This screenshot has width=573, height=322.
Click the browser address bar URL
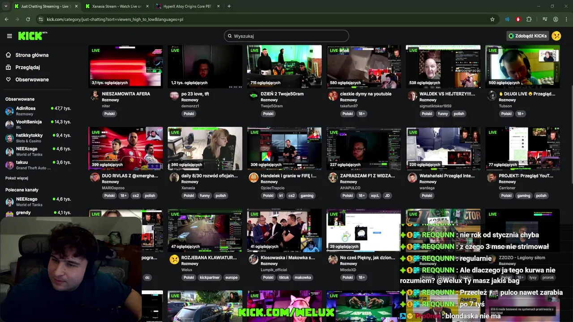click(x=115, y=19)
